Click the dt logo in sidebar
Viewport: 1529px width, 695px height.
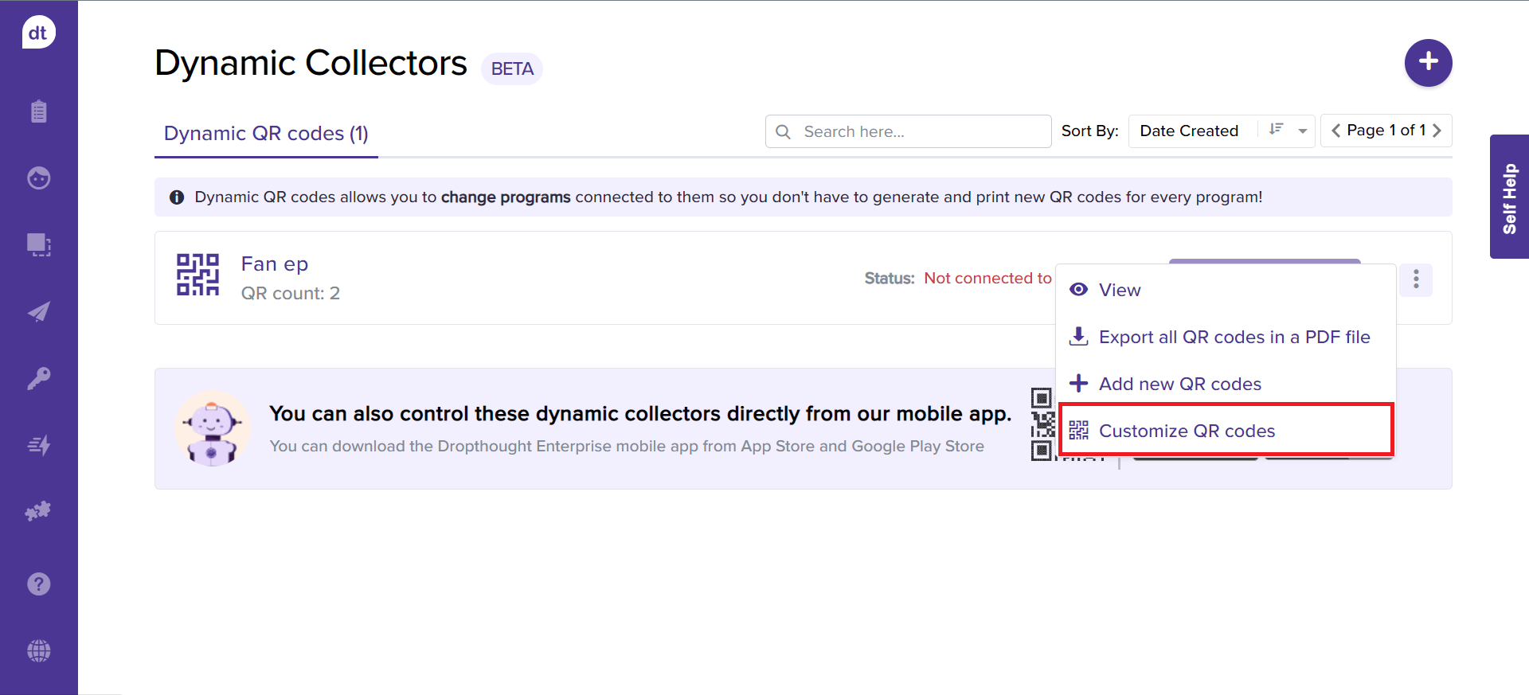click(38, 33)
